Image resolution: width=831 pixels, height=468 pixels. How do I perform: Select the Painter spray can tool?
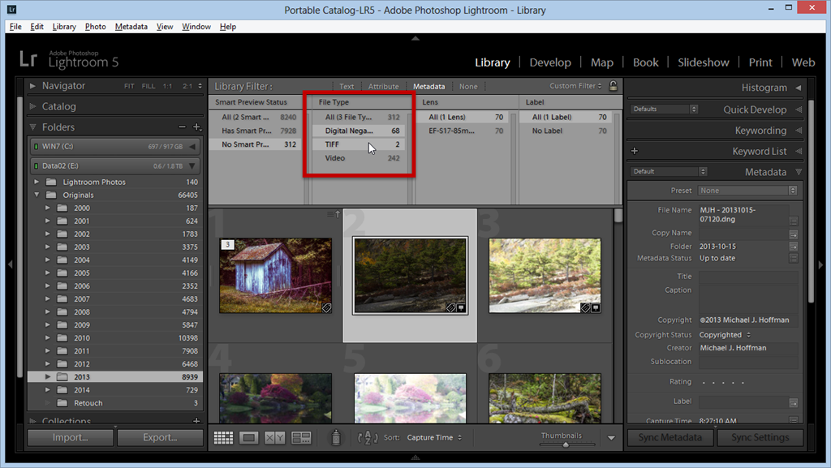pyautogui.click(x=335, y=437)
